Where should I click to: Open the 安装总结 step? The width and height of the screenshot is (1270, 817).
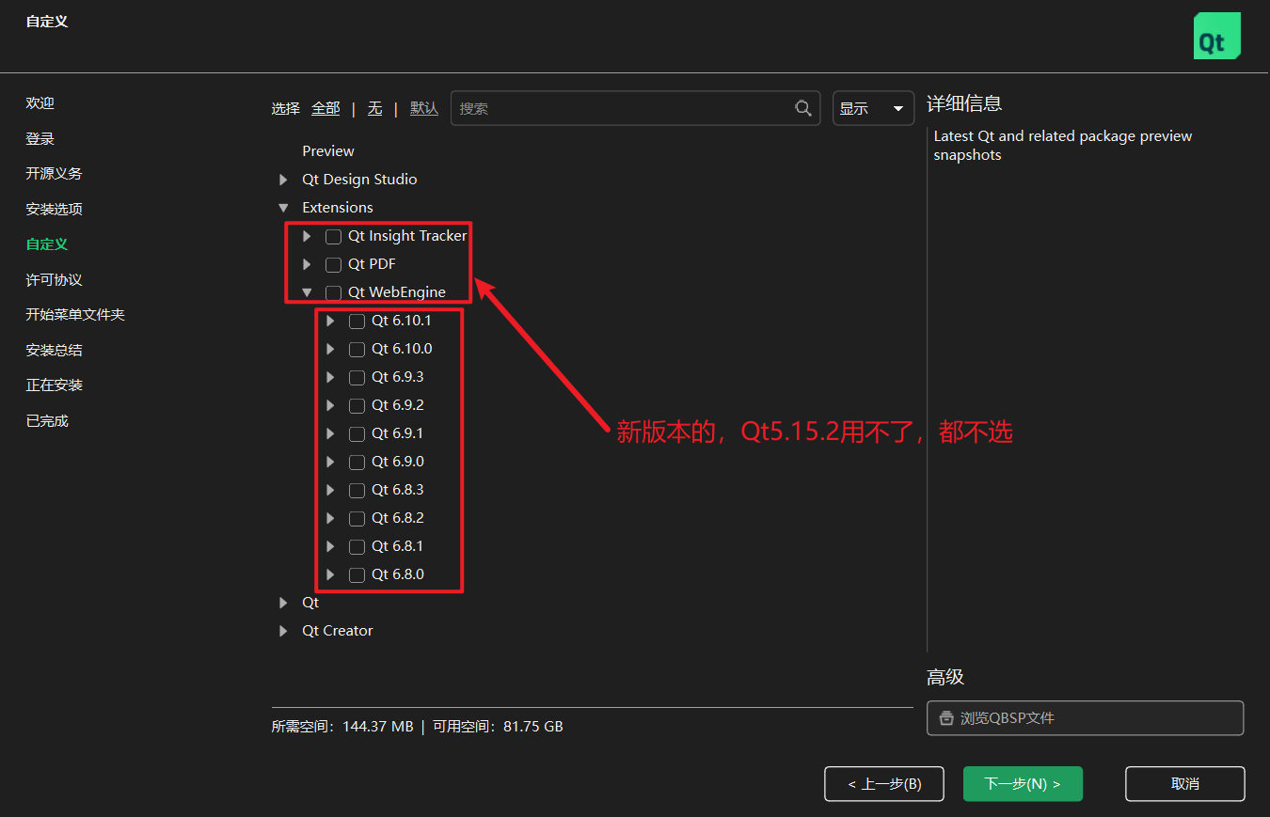[x=55, y=351]
